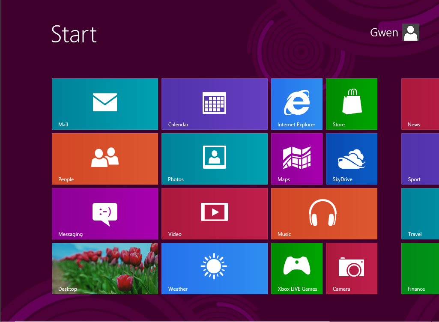Open the Weather tile
The height and width of the screenshot is (322, 439).
point(214,268)
